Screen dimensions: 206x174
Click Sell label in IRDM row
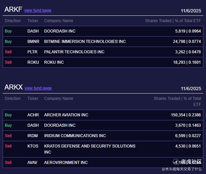click(x=8, y=136)
